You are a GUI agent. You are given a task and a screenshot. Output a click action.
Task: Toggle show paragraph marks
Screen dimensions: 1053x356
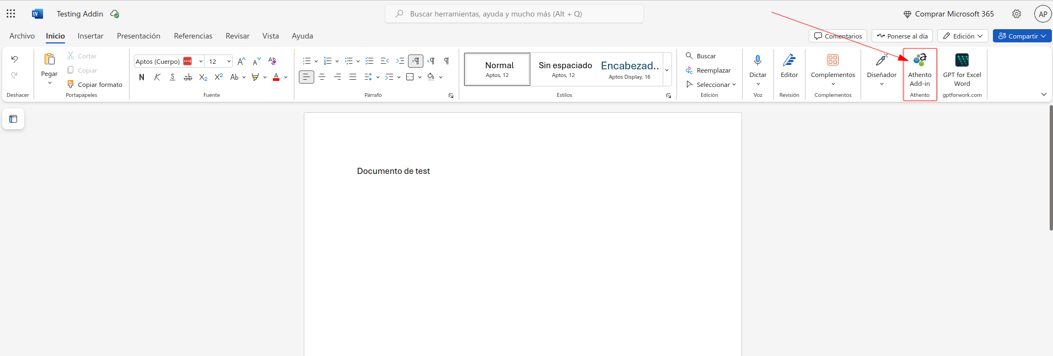coord(447,61)
